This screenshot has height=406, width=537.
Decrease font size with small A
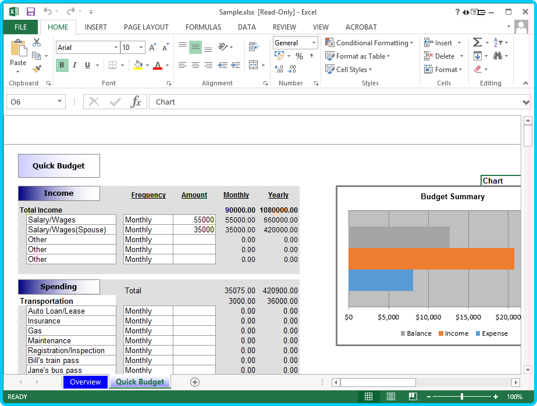(x=166, y=48)
